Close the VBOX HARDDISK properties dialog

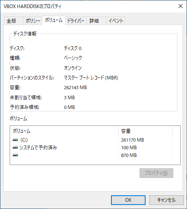(x=181, y=6)
